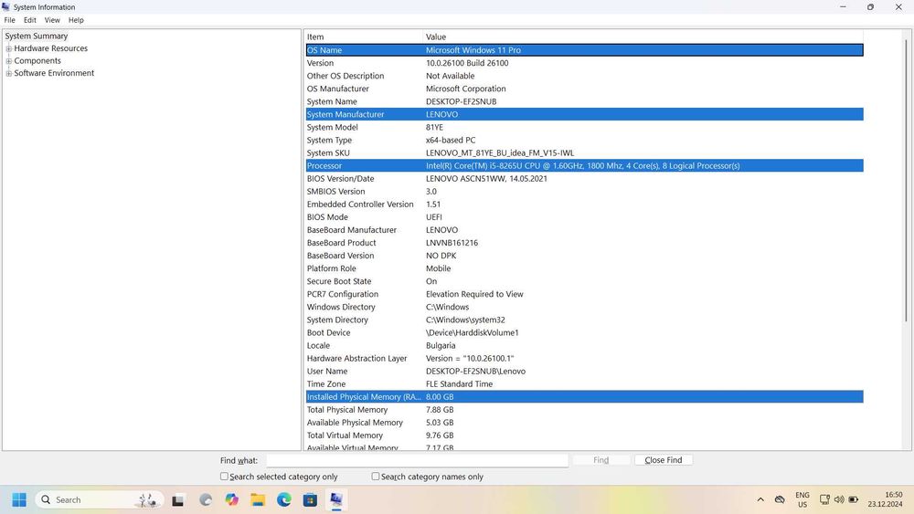Select the Available Physical Memory row
The image size is (914, 514).
[x=584, y=422]
